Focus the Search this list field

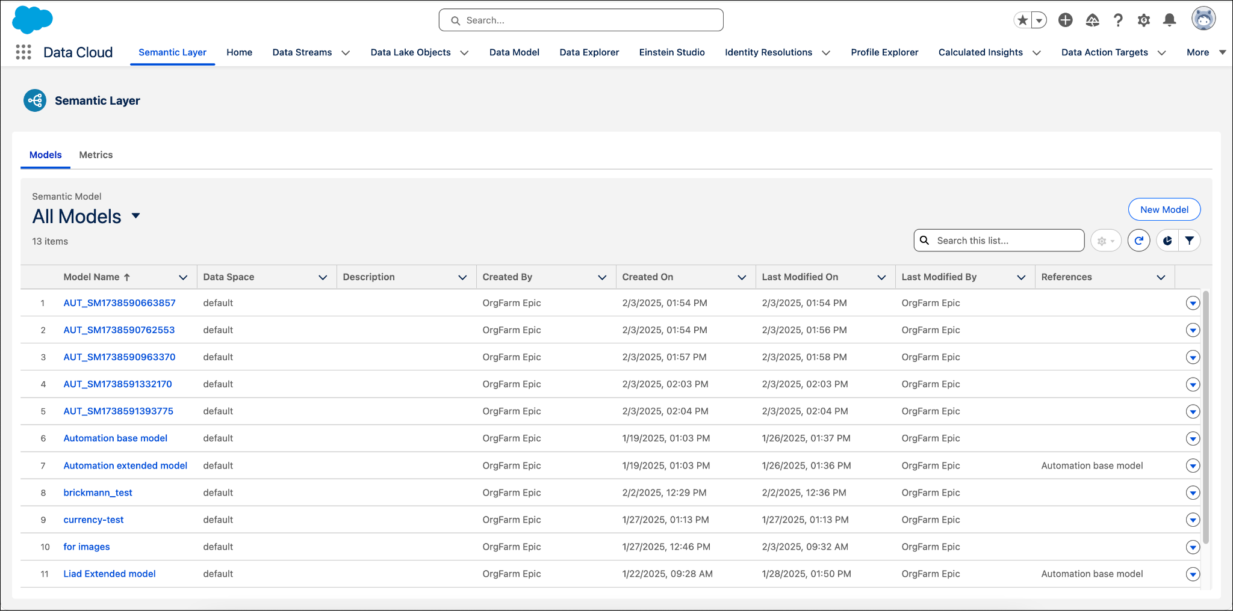[999, 241]
